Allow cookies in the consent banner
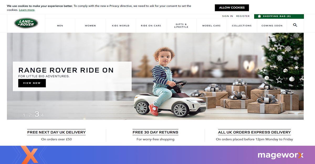Image resolution: width=315 pixels, height=164 pixels. [x=232, y=8]
